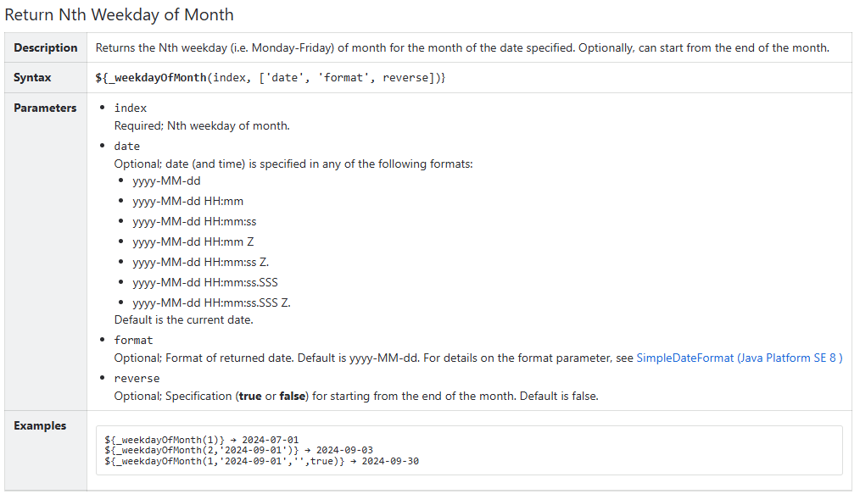The height and width of the screenshot is (494, 860).
Task: Click the first "yyyy-MM-dd" date format bullet
Action: pyautogui.click(x=167, y=181)
